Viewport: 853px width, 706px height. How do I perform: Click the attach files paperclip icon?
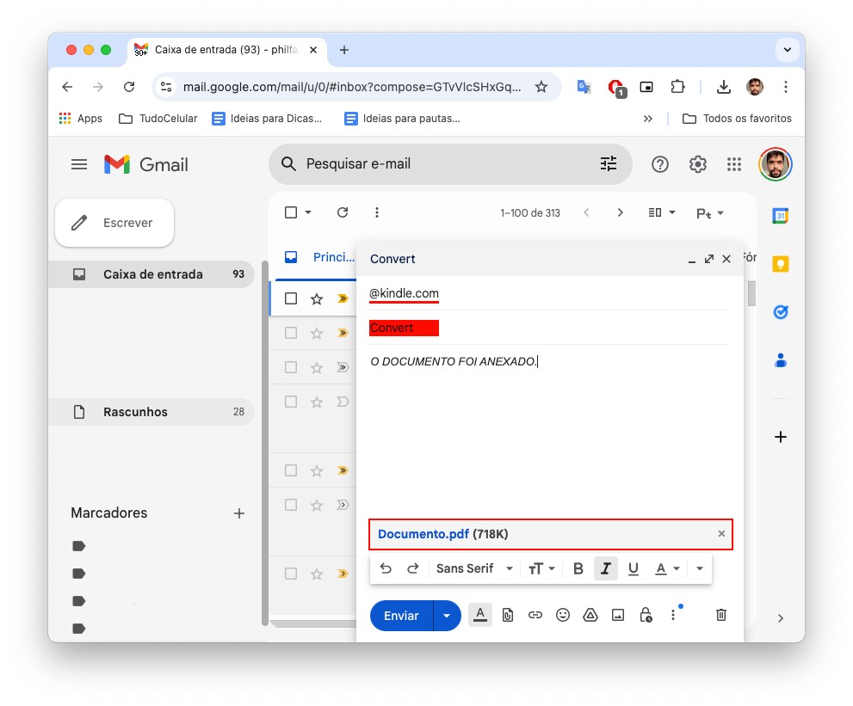pos(508,615)
